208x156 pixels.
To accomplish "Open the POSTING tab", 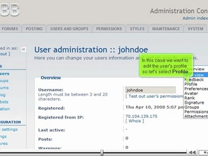I will coord(34,29).
